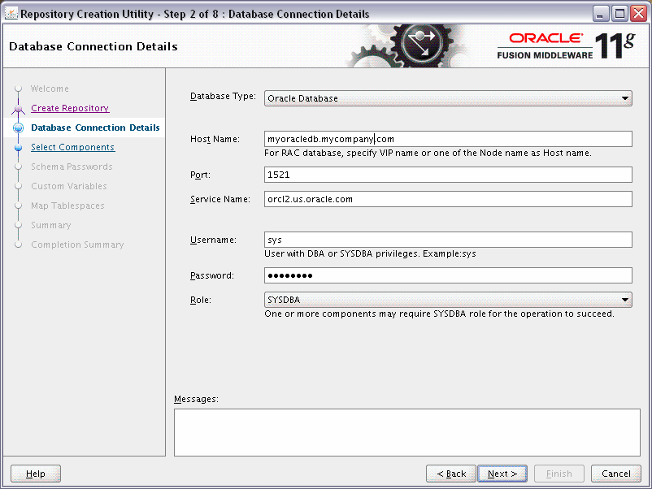Viewport: 652px width, 489px height.
Task: Select the Schema Passwords step
Action: 73,167
